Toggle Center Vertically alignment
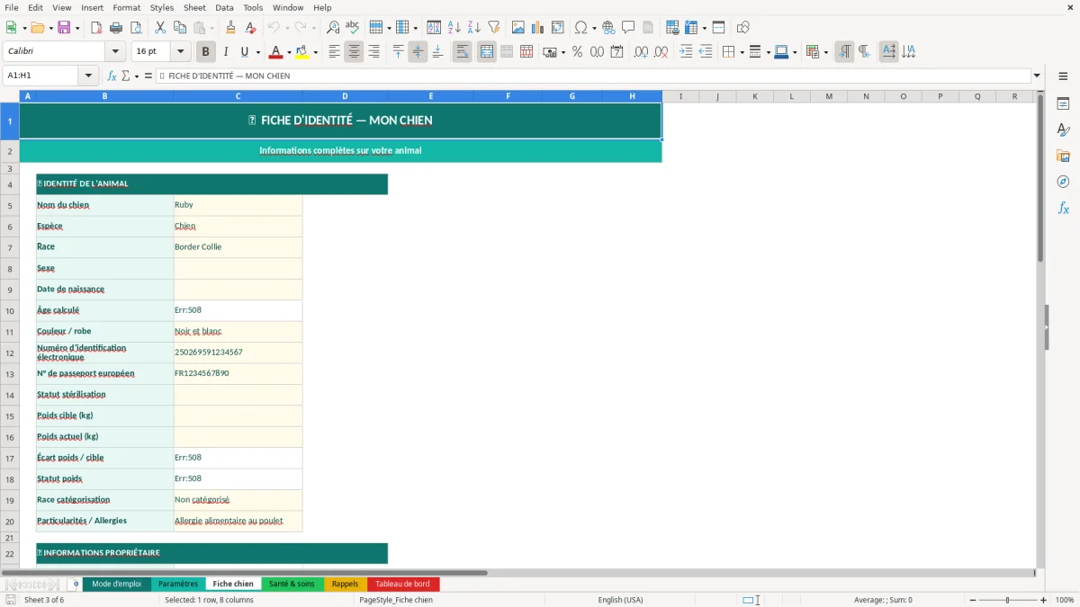 (x=418, y=52)
